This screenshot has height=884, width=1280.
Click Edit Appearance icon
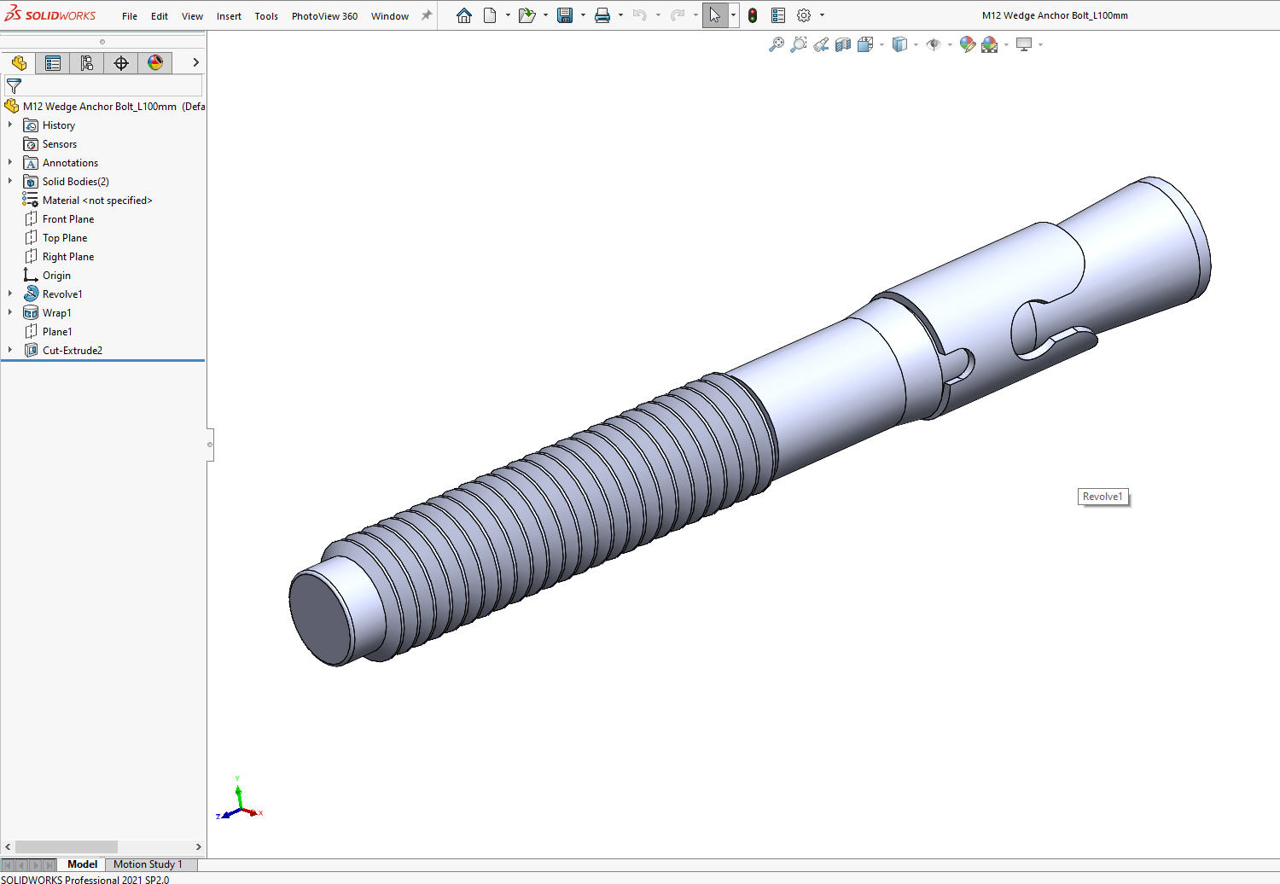[968, 44]
